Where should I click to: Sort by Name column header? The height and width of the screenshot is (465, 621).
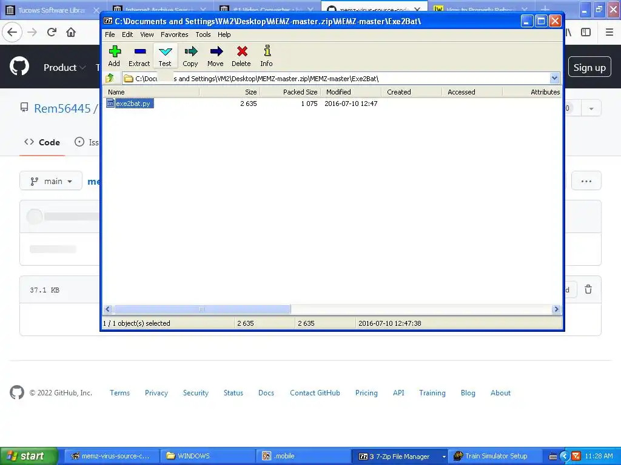click(151, 92)
